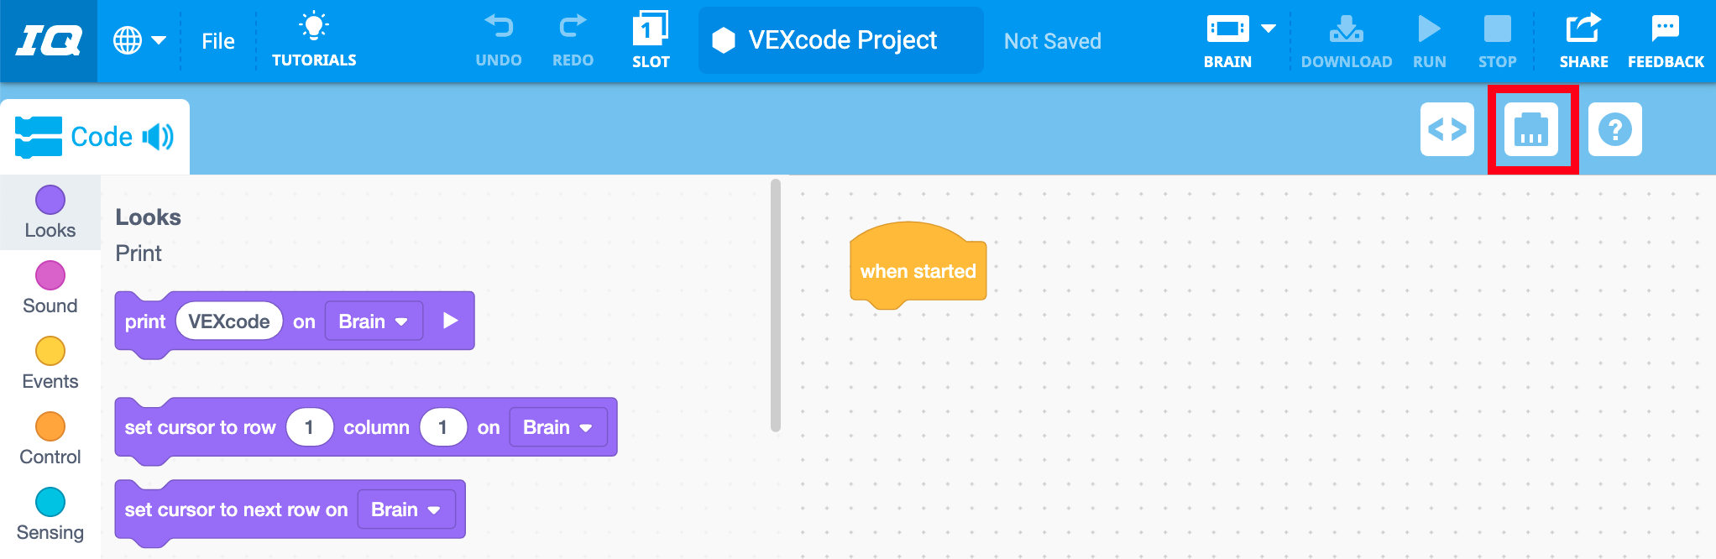Open the Help panel
This screenshot has width=1716, height=559.
(1614, 130)
